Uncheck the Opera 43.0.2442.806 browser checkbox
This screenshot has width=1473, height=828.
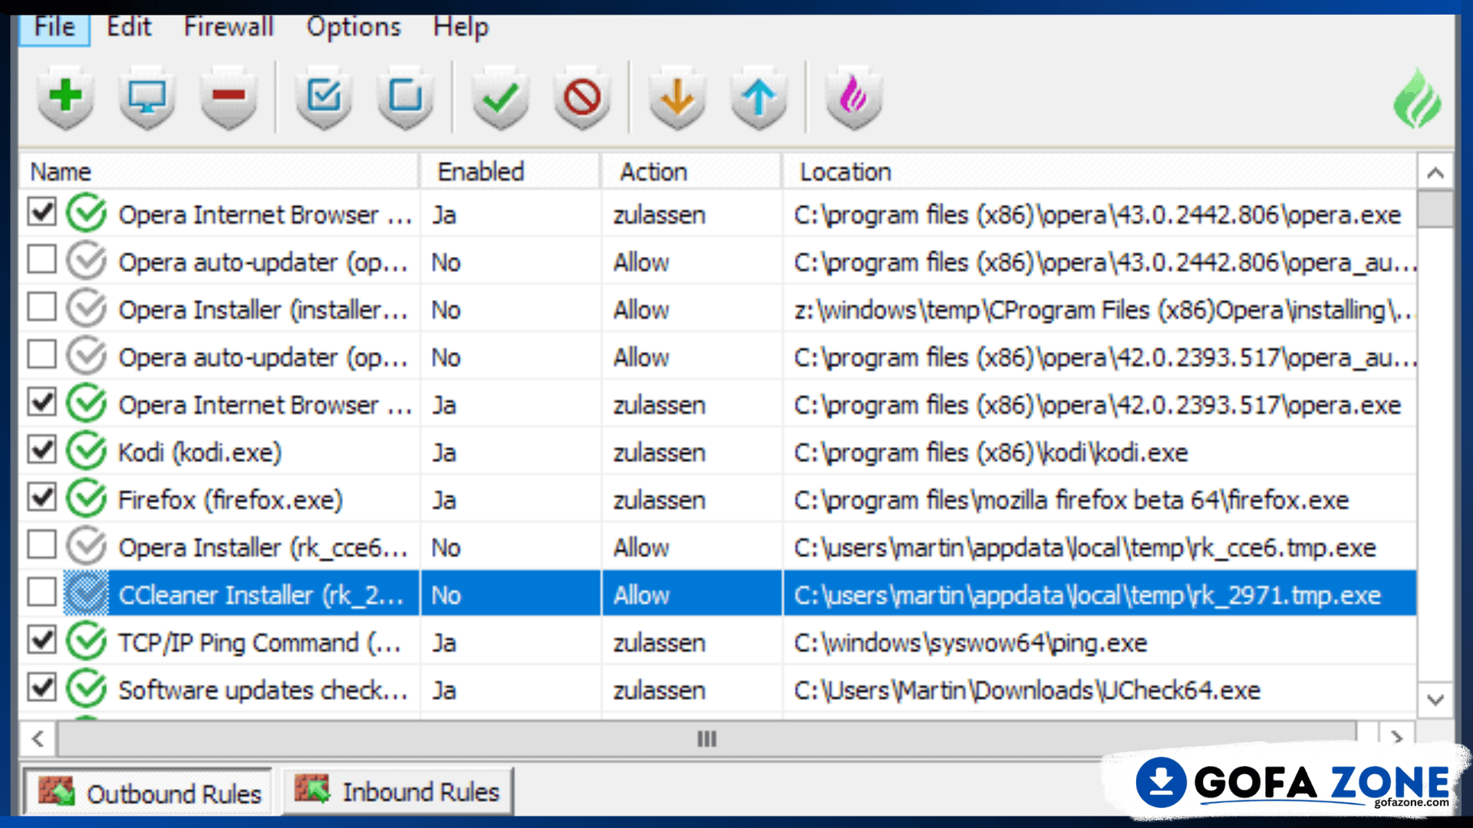[41, 212]
